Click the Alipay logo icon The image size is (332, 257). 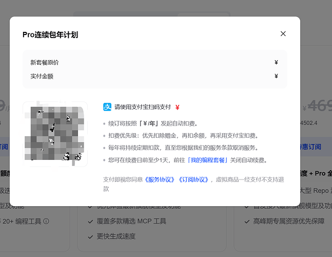[107, 107]
